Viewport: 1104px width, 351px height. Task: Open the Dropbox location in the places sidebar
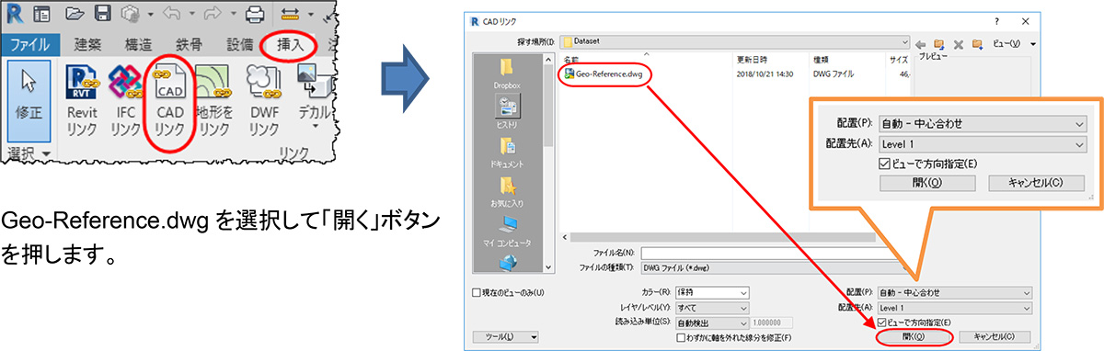coord(507,73)
